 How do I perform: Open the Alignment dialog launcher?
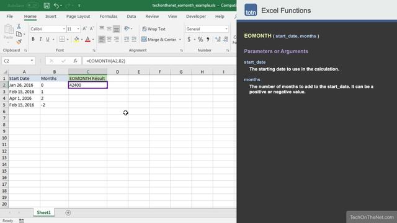tap(181, 50)
